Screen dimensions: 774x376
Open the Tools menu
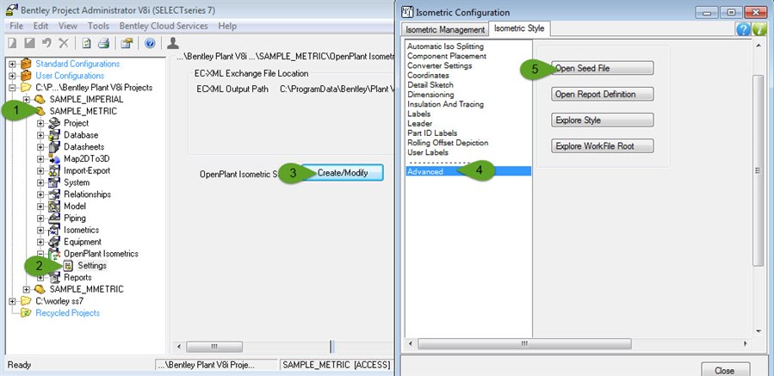click(x=99, y=26)
